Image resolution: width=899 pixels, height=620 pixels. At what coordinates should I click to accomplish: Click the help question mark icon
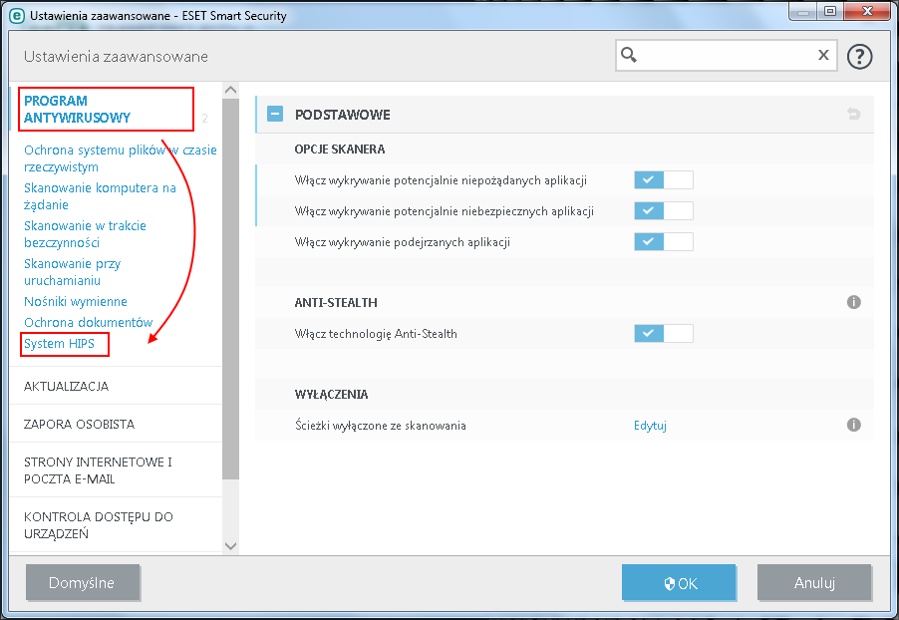click(859, 56)
